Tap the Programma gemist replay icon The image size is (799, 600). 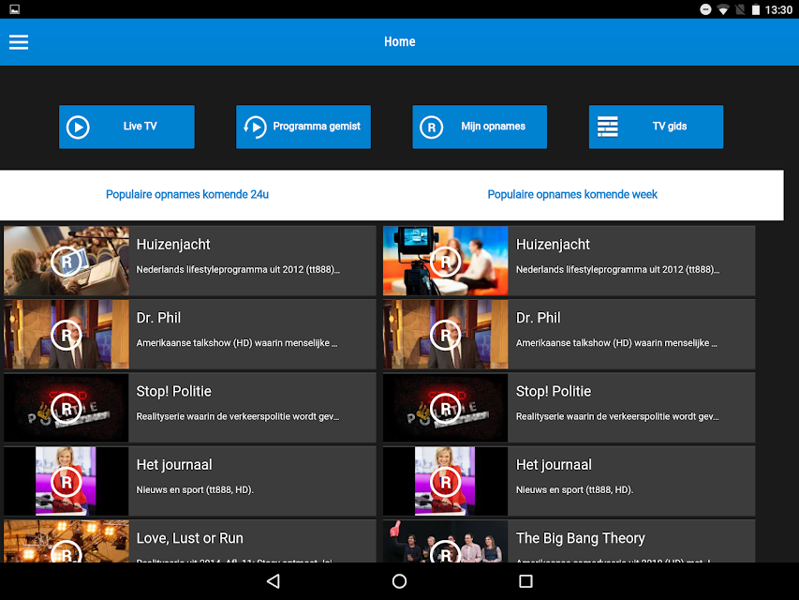tap(255, 127)
